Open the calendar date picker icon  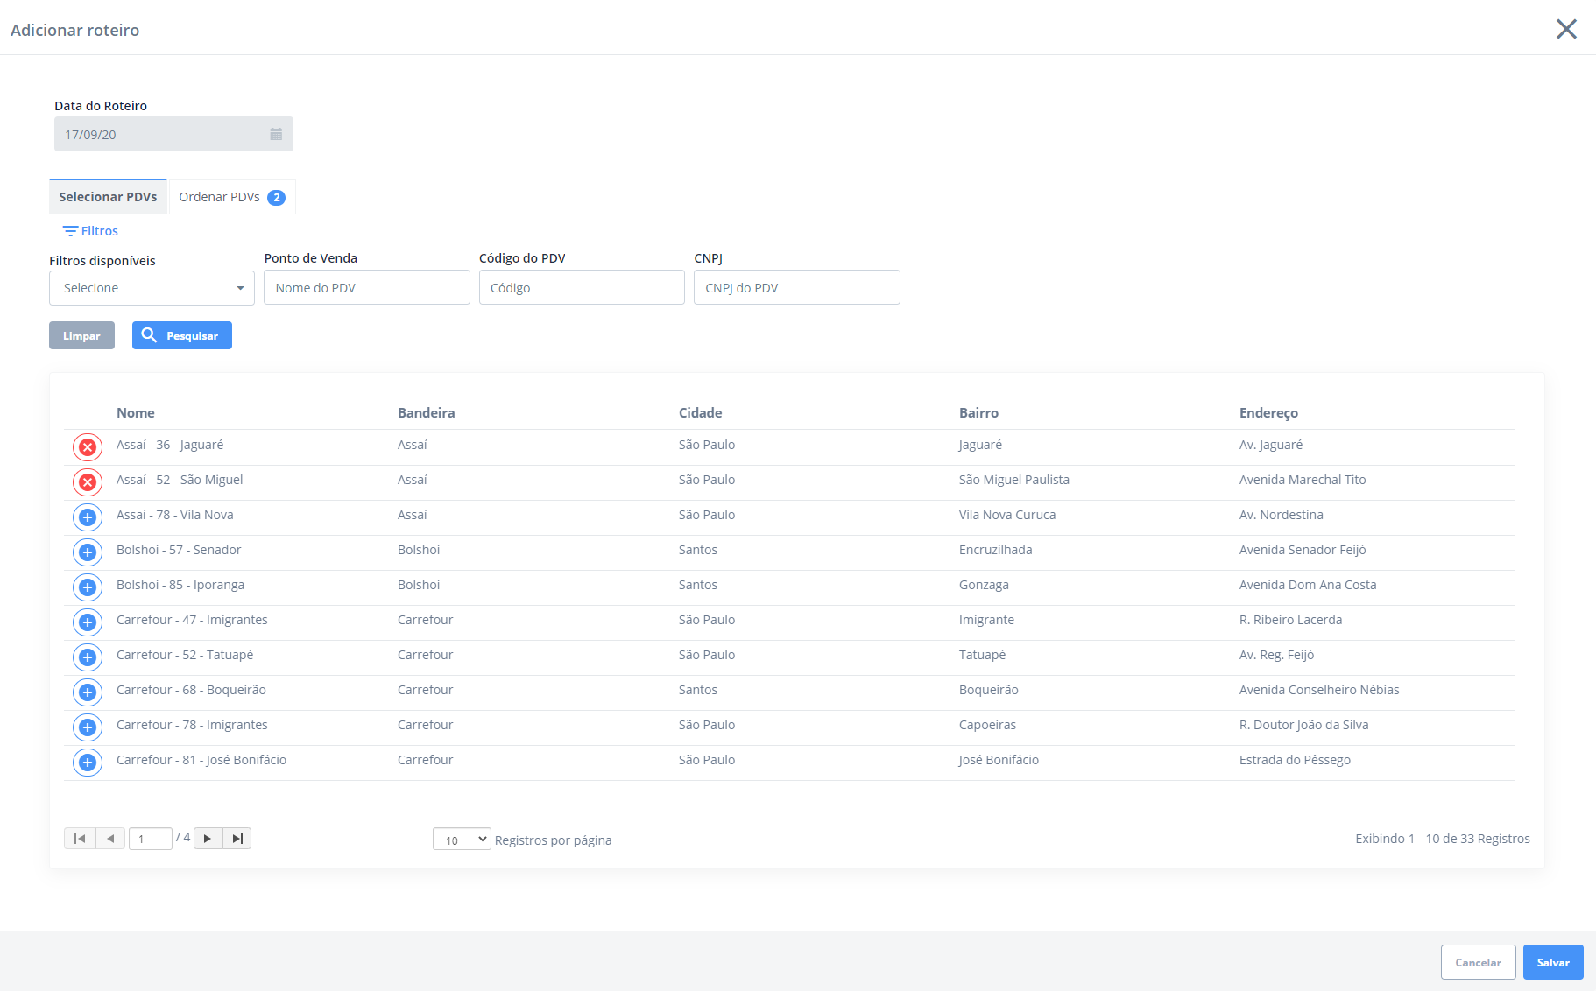(276, 135)
